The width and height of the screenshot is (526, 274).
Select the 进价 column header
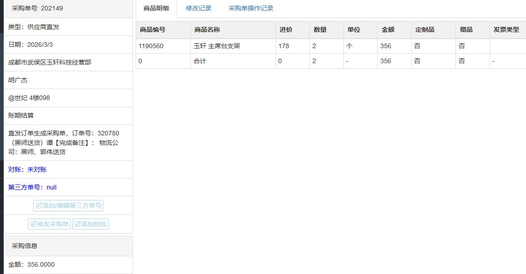point(286,30)
